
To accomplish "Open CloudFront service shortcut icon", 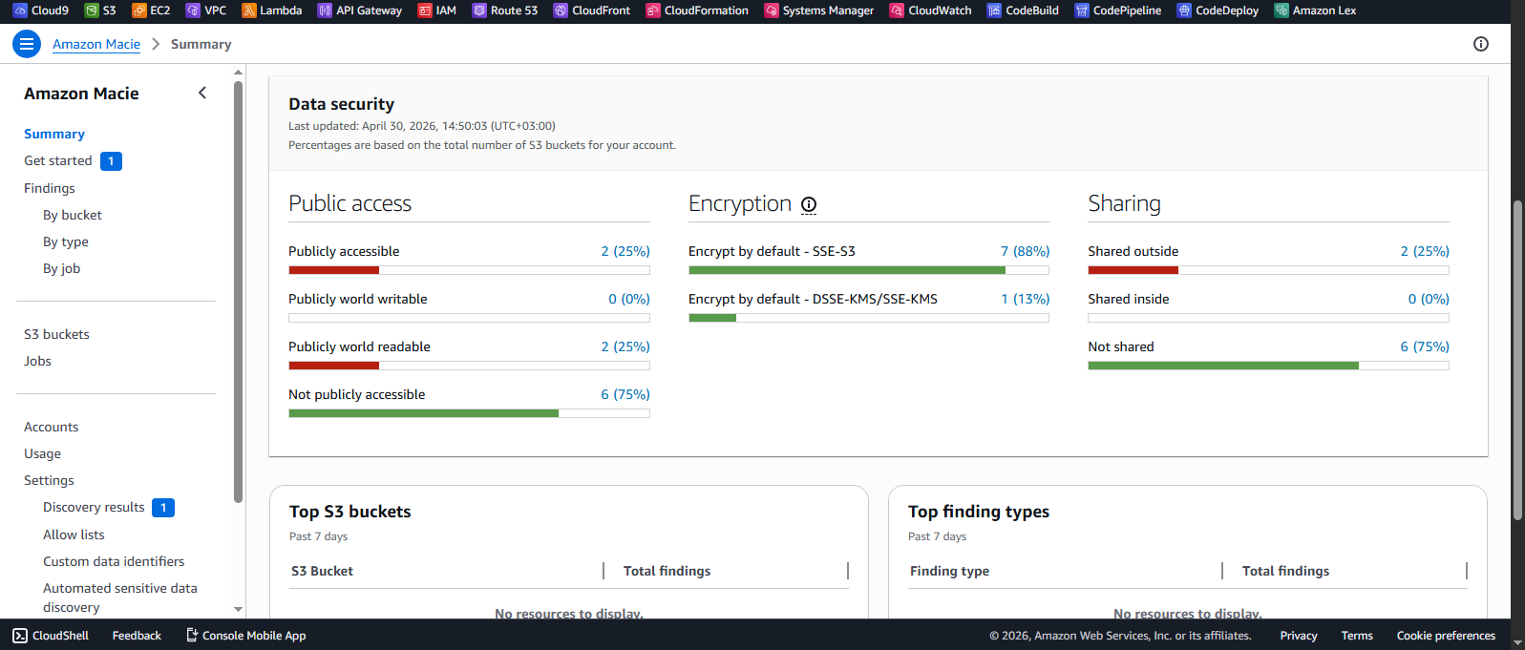I will (x=561, y=10).
